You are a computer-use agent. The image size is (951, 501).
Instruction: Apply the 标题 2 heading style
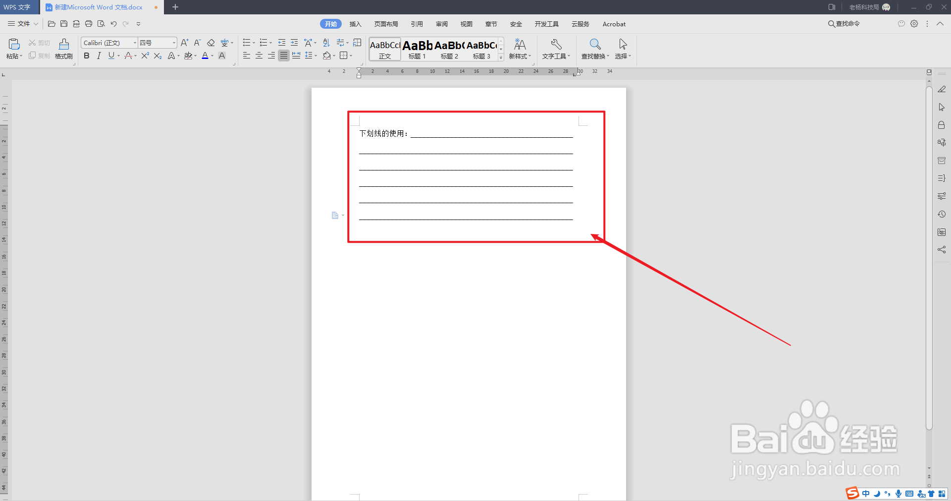pos(449,49)
